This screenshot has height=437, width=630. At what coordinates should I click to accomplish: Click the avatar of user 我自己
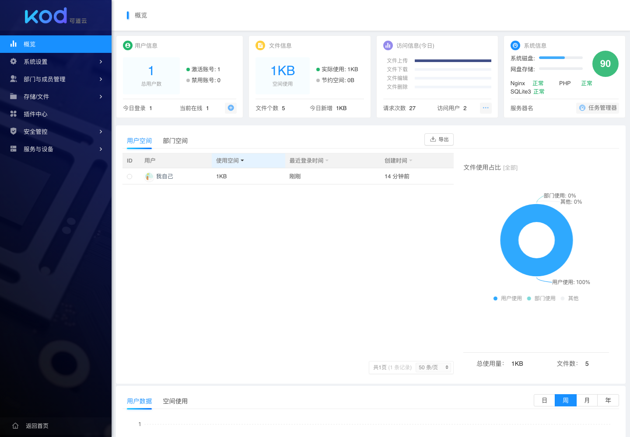pos(149,177)
